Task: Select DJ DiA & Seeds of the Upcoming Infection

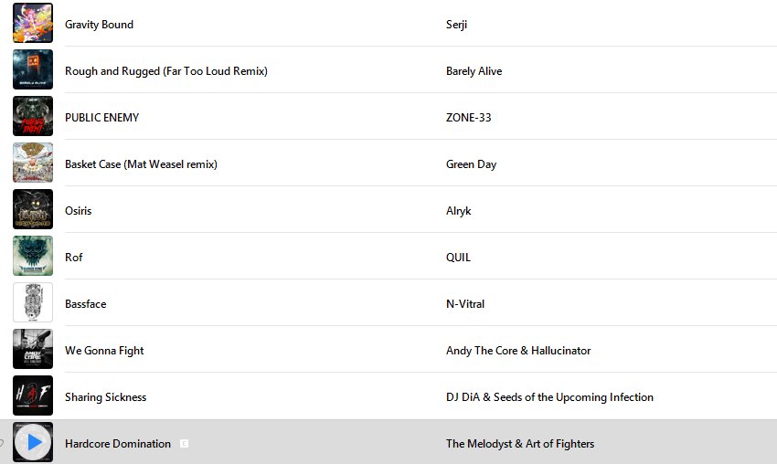Action: [x=549, y=397]
